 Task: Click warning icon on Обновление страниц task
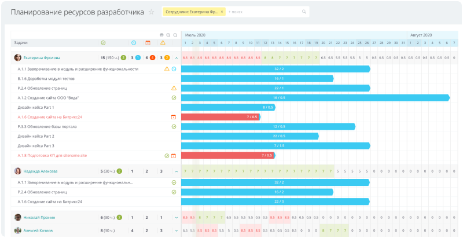174,88
